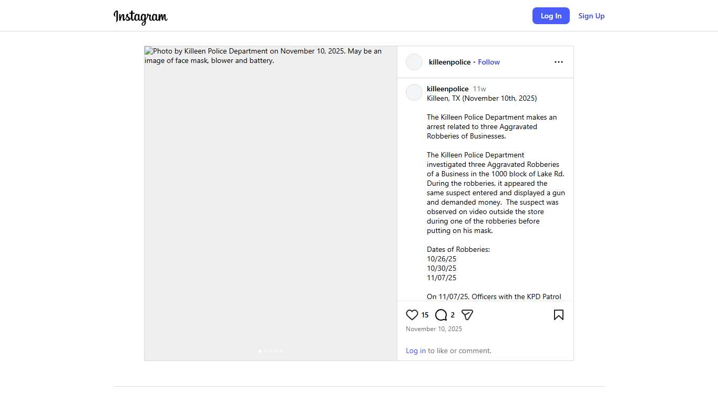Click the comment count of 2
The height and width of the screenshot is (403, 718).
click(x=453, y=315)
